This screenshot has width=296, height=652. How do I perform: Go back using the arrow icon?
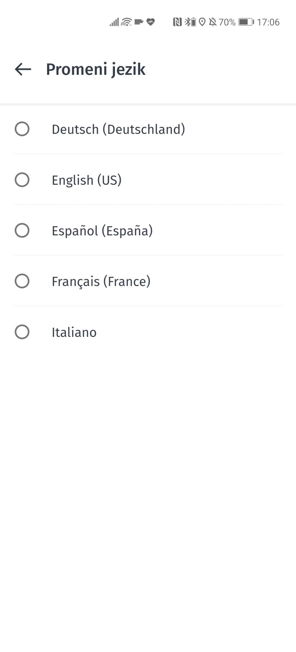(23, 69)
